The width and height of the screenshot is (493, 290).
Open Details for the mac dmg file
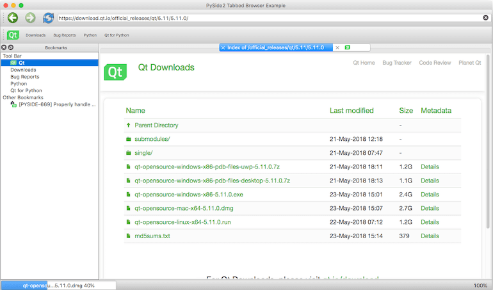430,208
